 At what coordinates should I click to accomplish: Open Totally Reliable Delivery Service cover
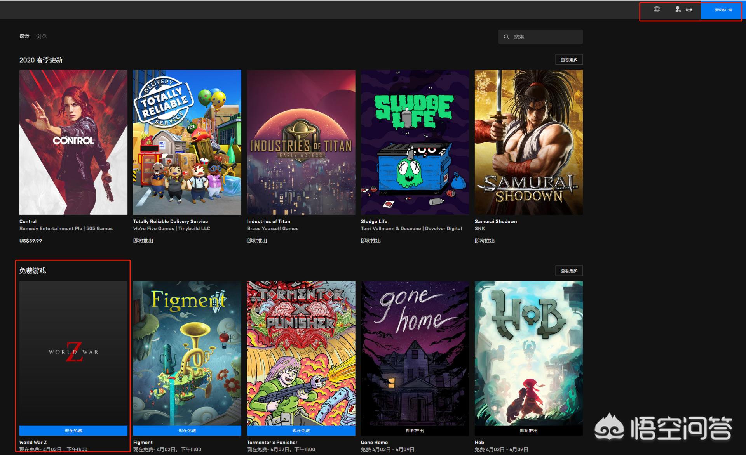tap(187, 142)
